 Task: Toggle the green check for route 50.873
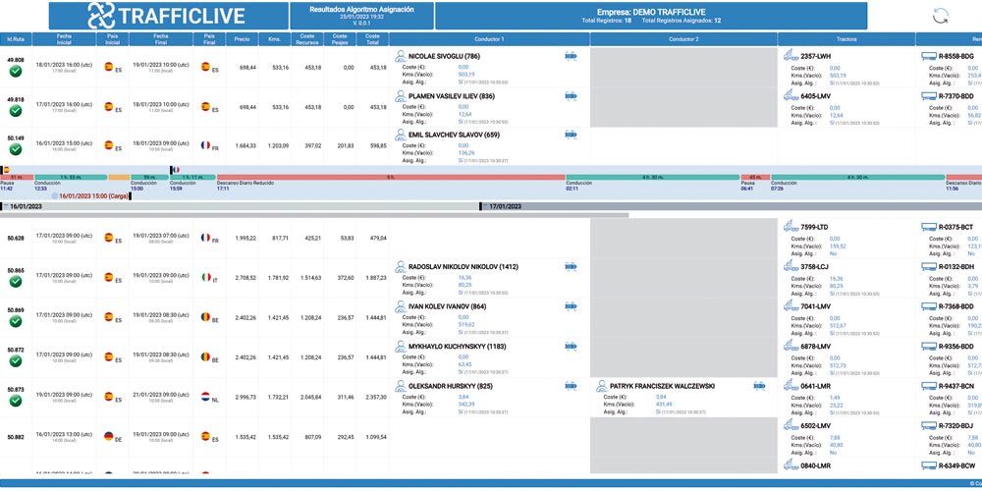click(x=16, y=401)
